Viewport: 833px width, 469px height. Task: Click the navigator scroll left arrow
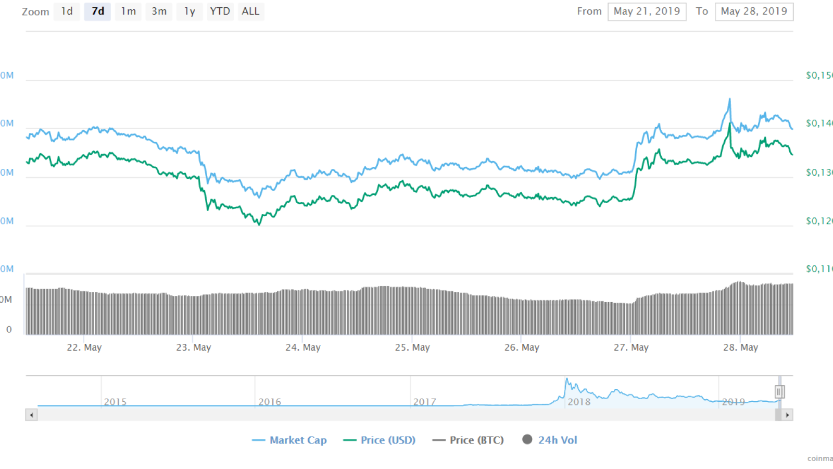tap(32, 415)
